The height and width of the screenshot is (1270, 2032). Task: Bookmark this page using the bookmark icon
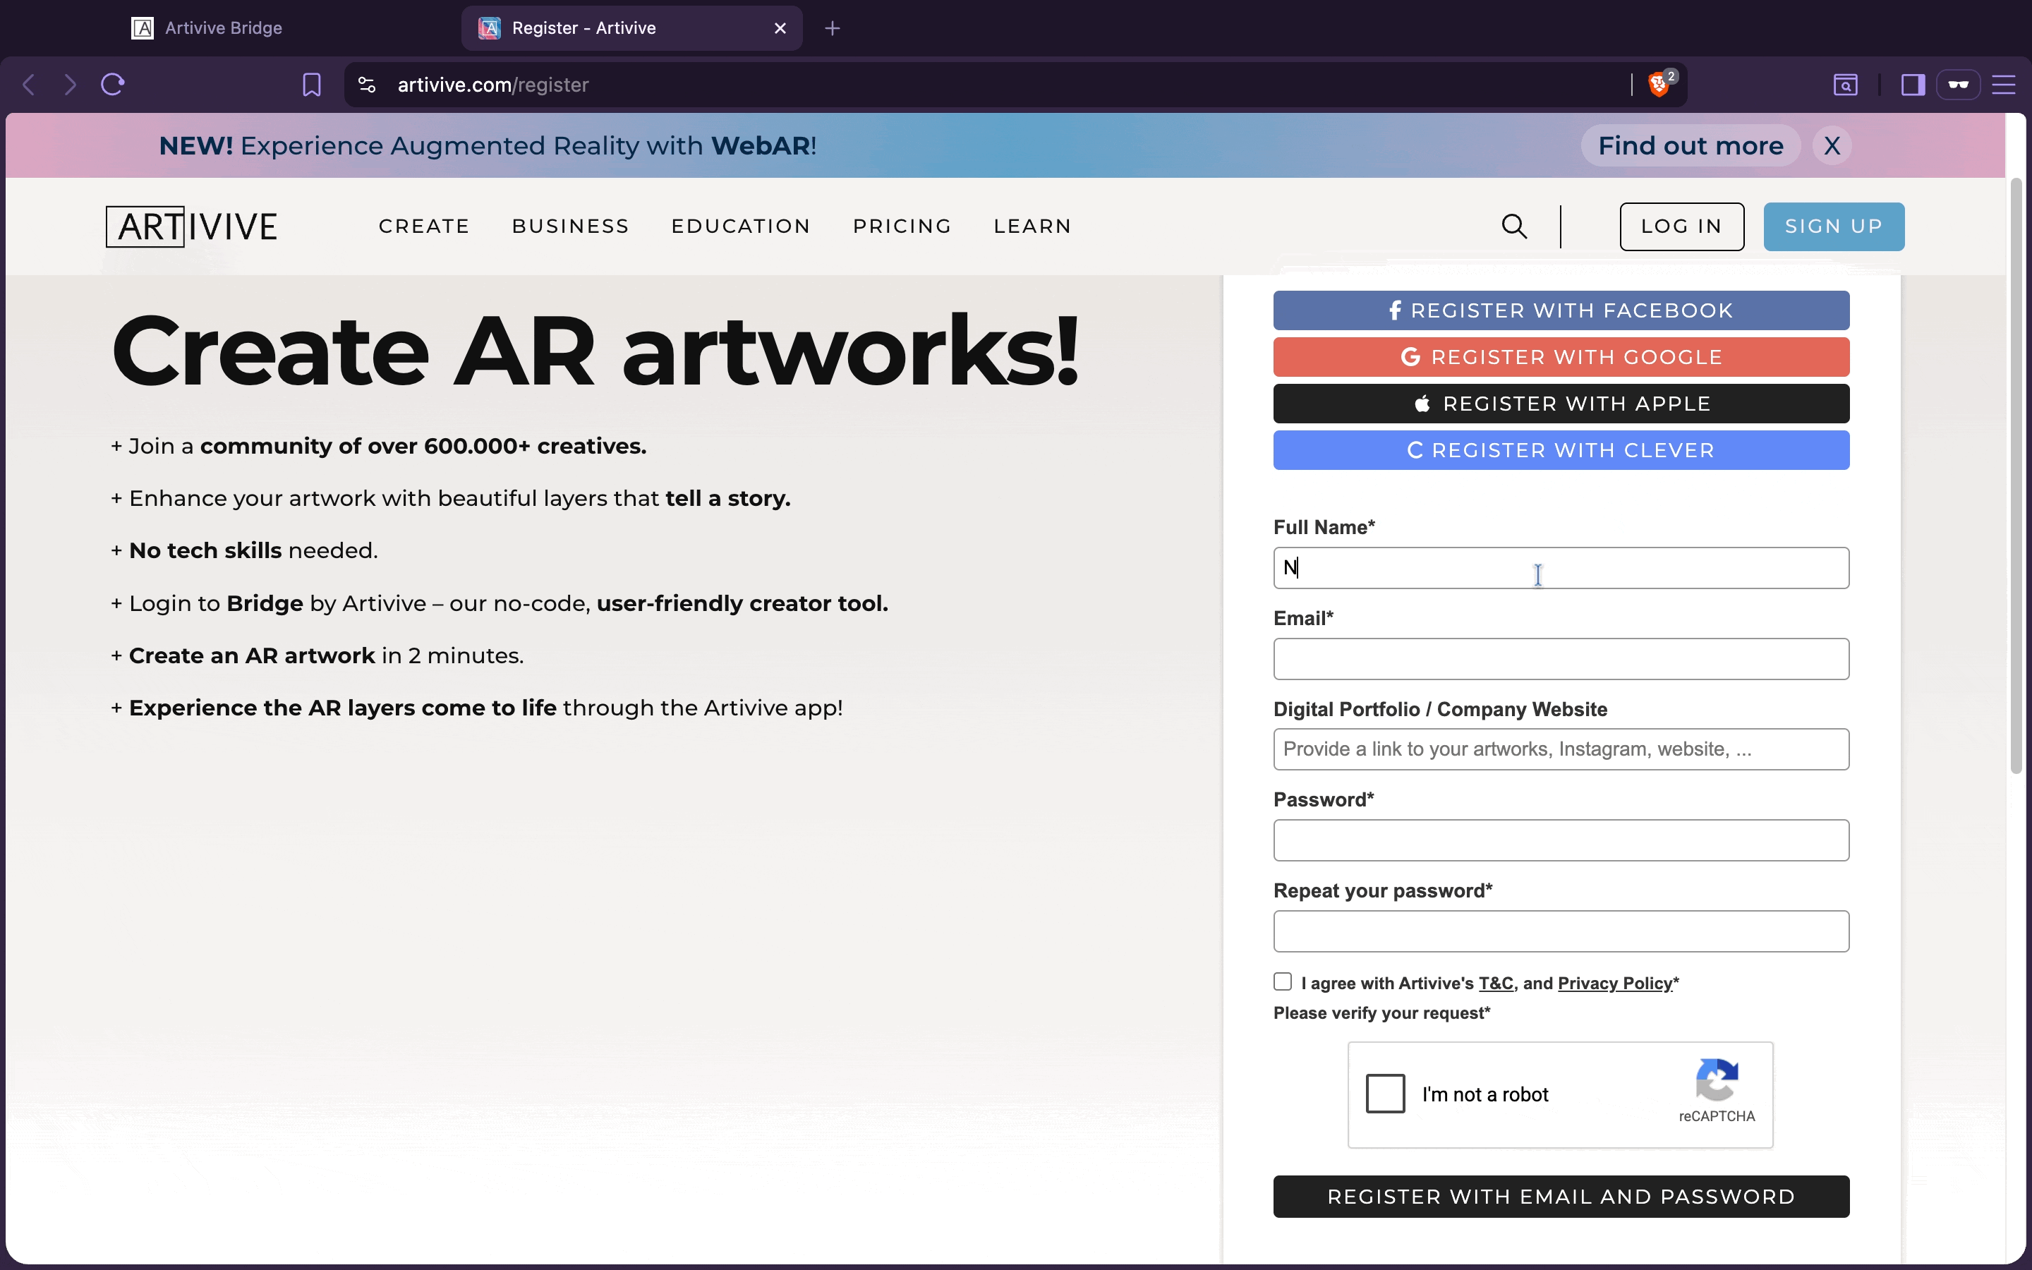[x=312, y=85]
